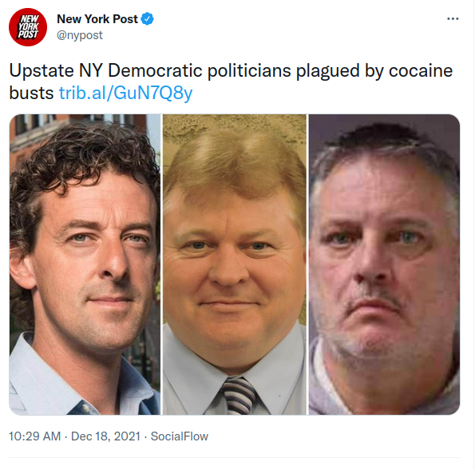The width and height of the screenshot is (475, 470).
Task: Open photo of curly dark-haired man
Action: 85,265
